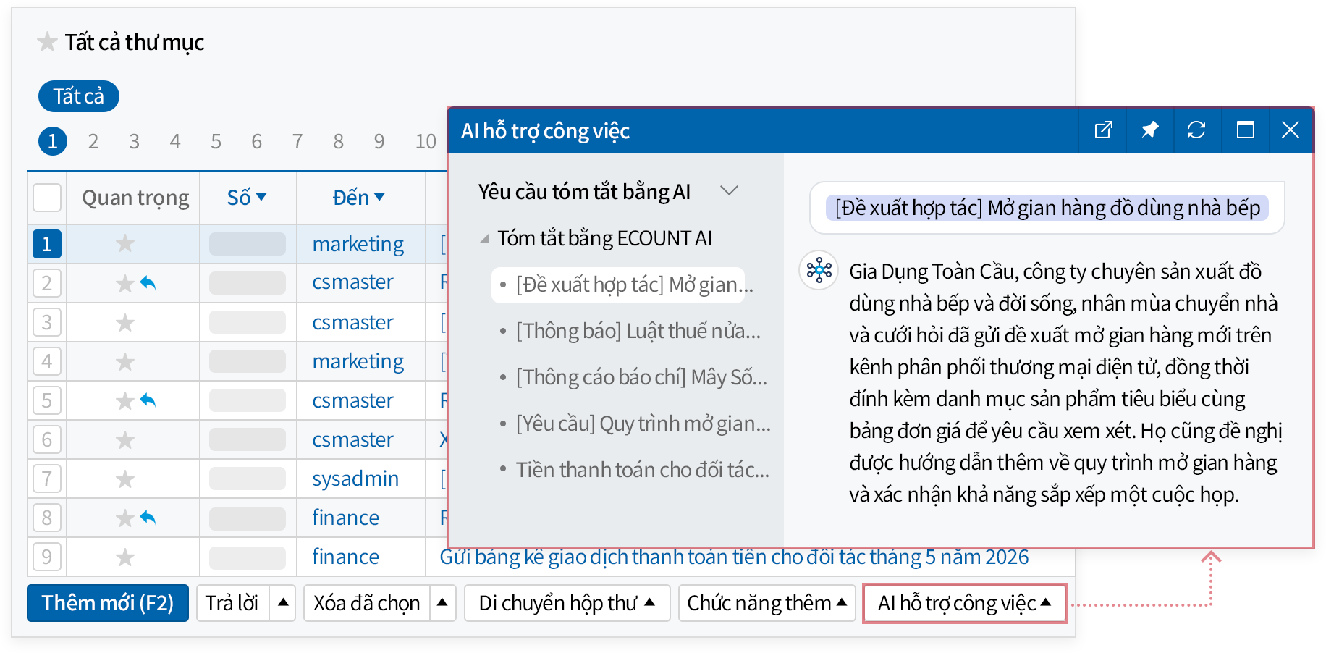Select row number 7 checkbox

pyautogui.click(x=47, y=479)
